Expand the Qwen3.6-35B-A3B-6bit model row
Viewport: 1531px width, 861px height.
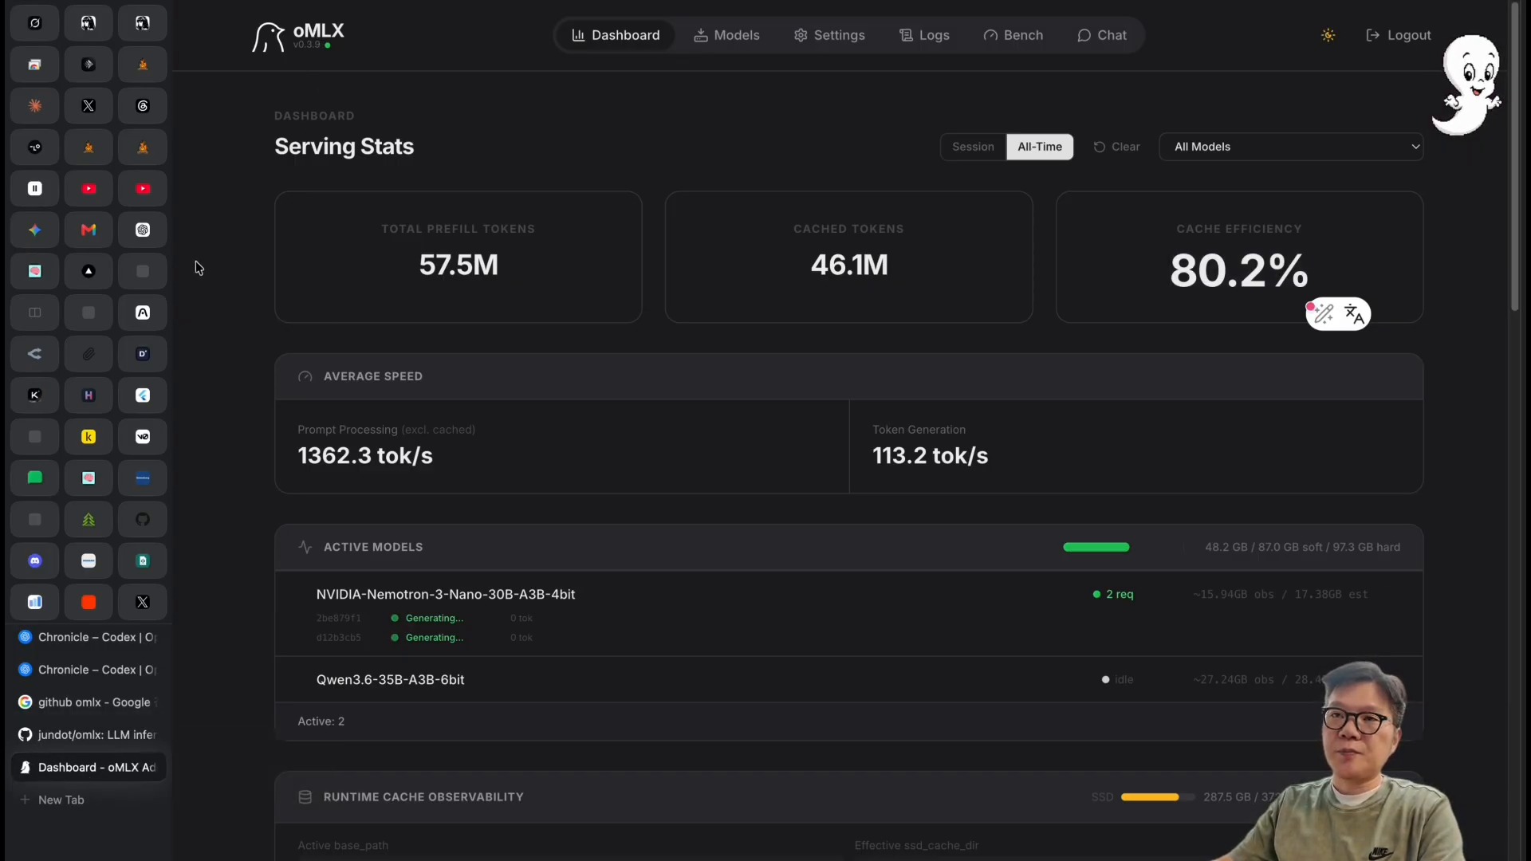pos(848,680)
